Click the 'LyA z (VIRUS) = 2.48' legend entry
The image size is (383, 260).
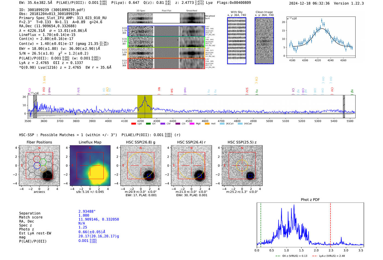tap(329, 256)
